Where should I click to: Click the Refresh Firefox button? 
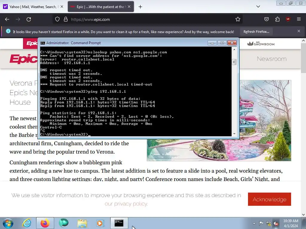[x=256, y=32]
